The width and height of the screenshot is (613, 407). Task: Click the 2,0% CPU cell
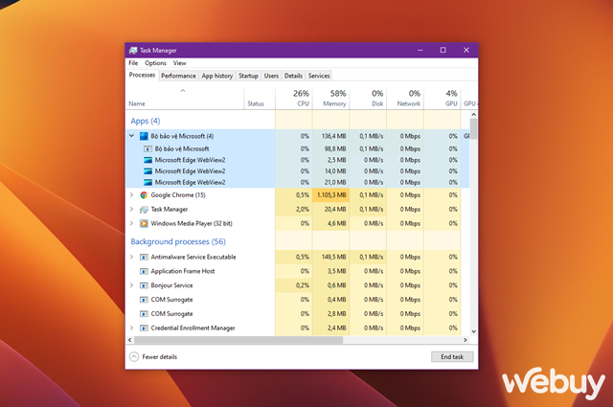(294, 210)
